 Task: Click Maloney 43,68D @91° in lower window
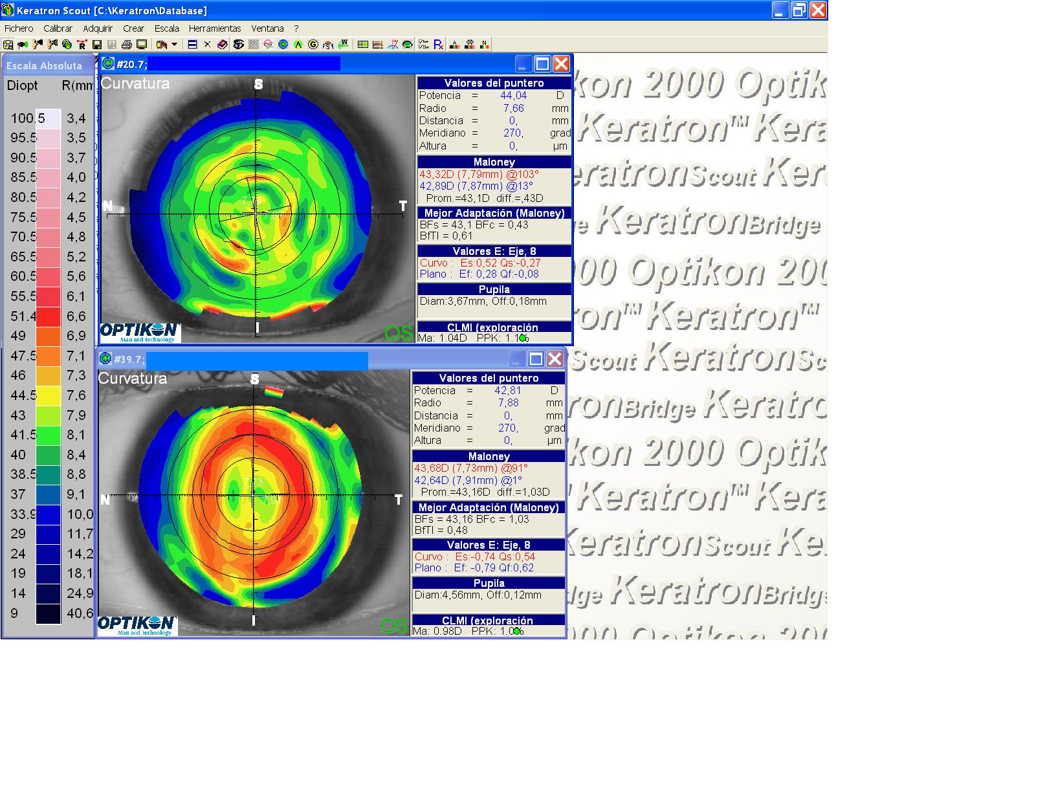point(471,468)
